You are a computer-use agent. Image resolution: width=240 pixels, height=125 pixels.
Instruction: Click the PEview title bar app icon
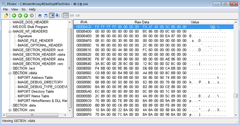point(4,3)
